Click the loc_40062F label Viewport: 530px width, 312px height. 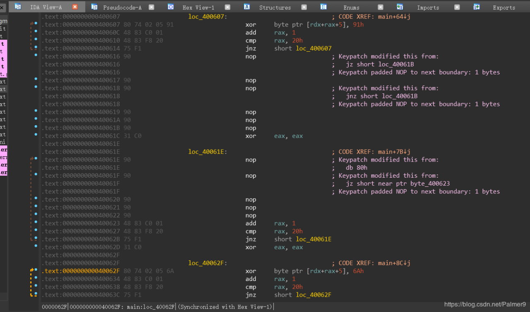207,263
